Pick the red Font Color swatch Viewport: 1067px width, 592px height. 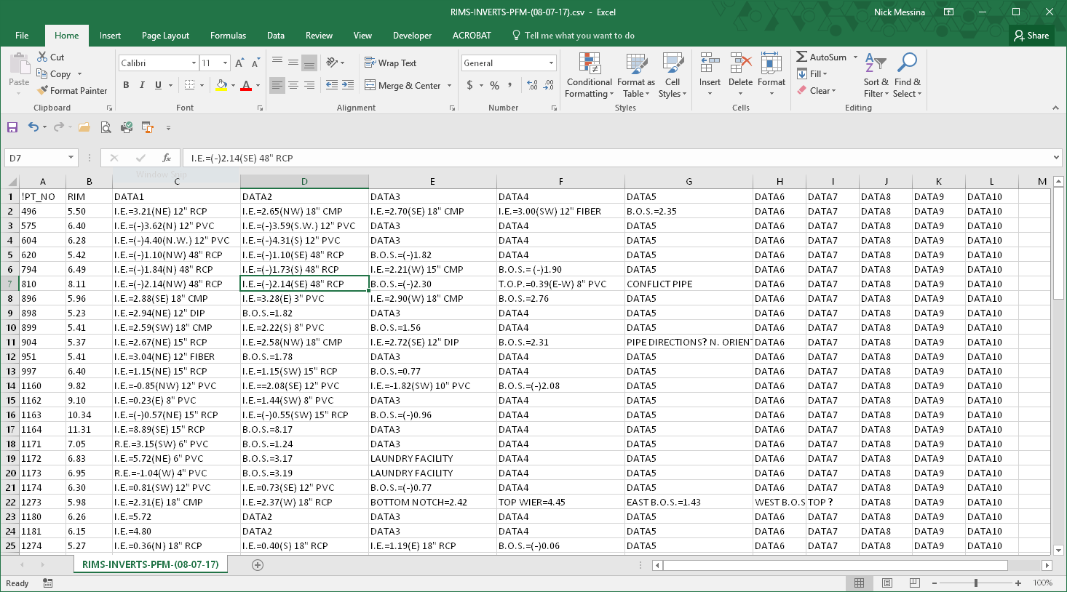247,85
